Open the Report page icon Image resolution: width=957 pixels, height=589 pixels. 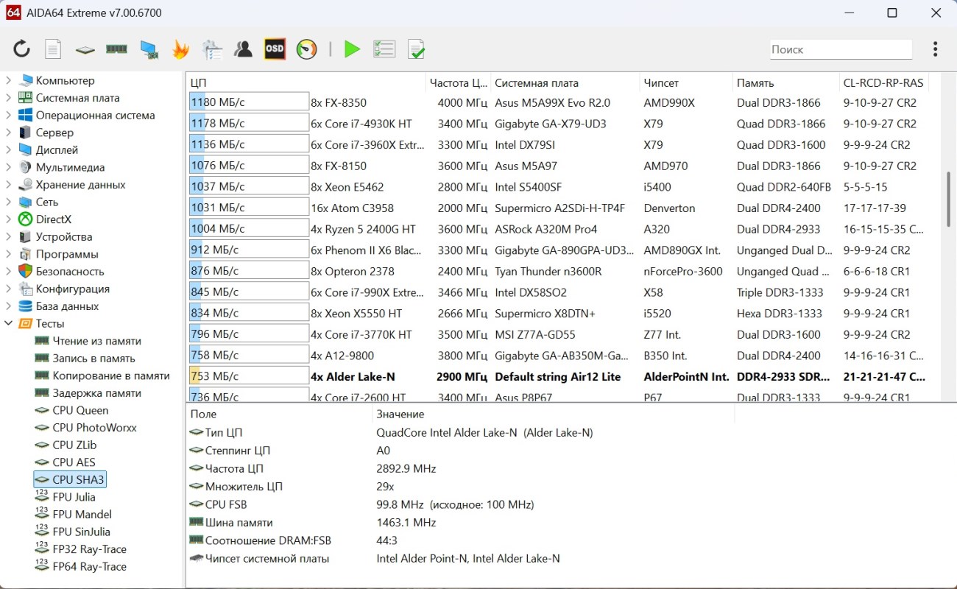point(53,49)
